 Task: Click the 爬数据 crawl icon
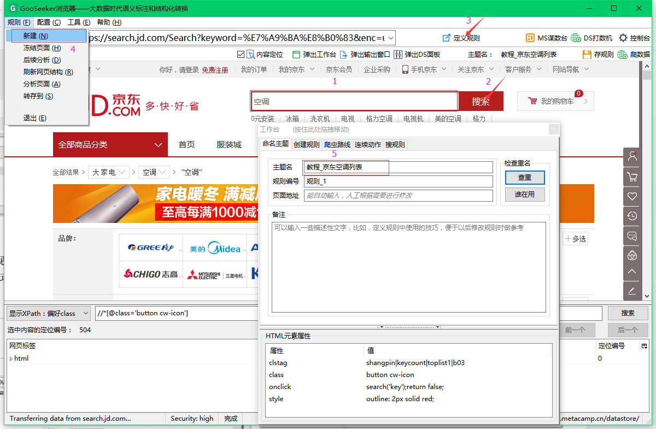622,55
